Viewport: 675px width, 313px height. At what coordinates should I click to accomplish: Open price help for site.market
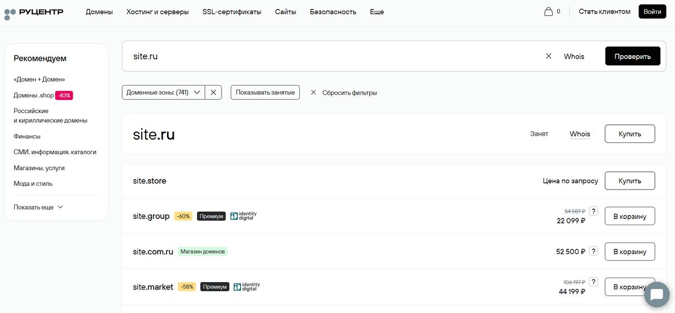click(593, 282)
